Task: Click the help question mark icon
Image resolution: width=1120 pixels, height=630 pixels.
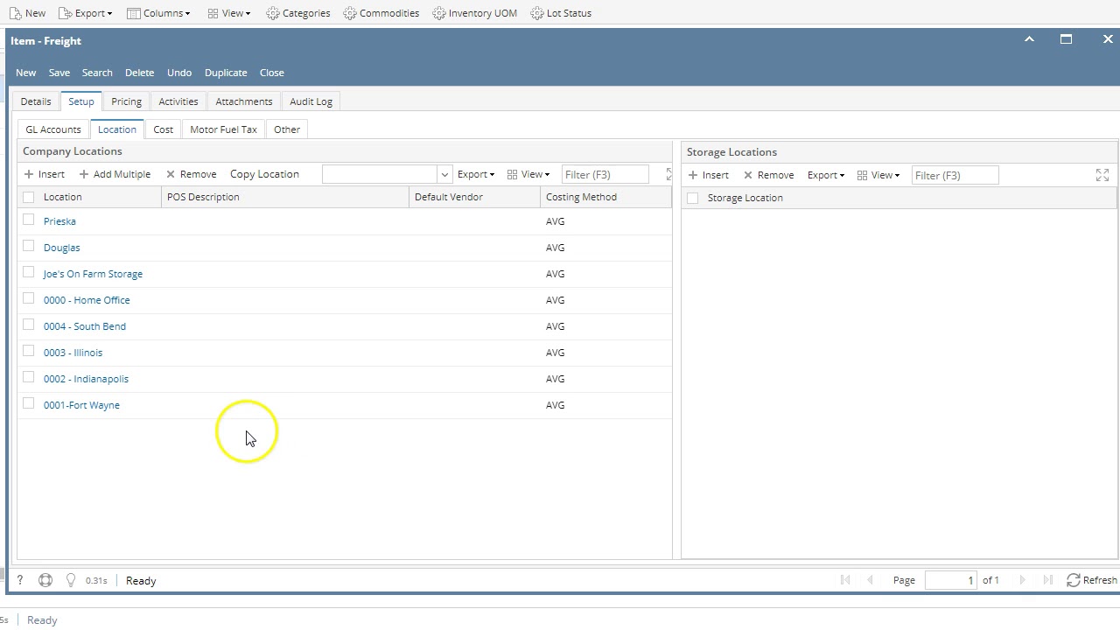Action: (x=20, y=580)
